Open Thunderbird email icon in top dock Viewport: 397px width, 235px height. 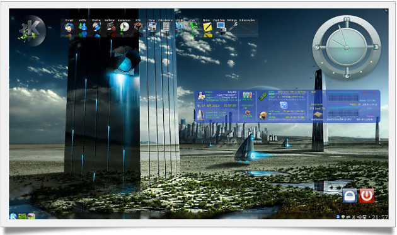click(69, 27)
